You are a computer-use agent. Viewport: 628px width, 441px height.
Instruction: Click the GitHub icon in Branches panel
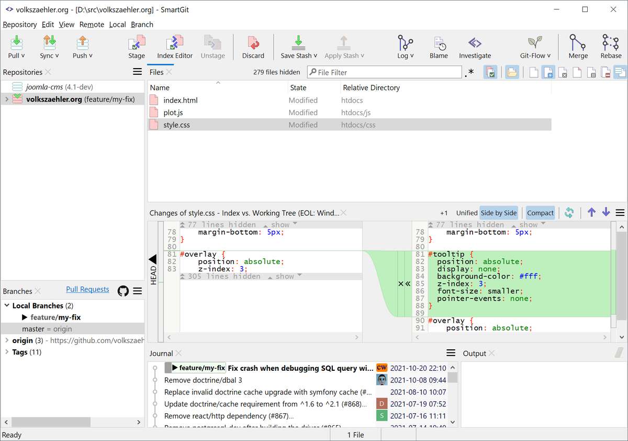[123, 291]
